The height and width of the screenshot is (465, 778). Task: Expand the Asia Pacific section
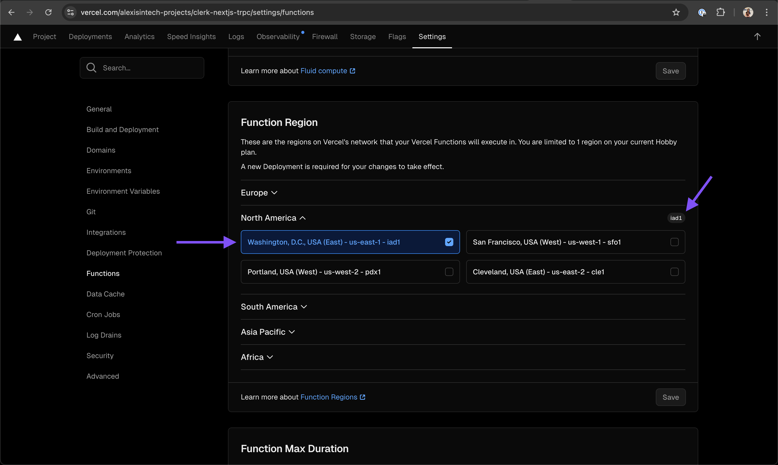pyautogui.click(x=268, y=332)
